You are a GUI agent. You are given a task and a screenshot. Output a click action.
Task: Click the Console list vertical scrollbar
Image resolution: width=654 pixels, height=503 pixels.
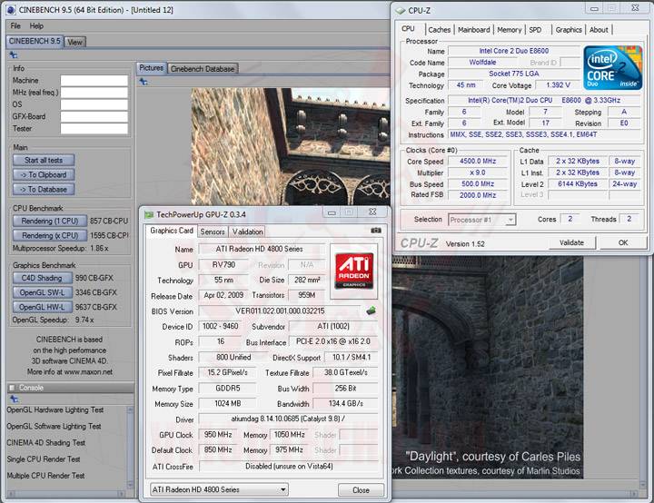click(x=130, y=447)
